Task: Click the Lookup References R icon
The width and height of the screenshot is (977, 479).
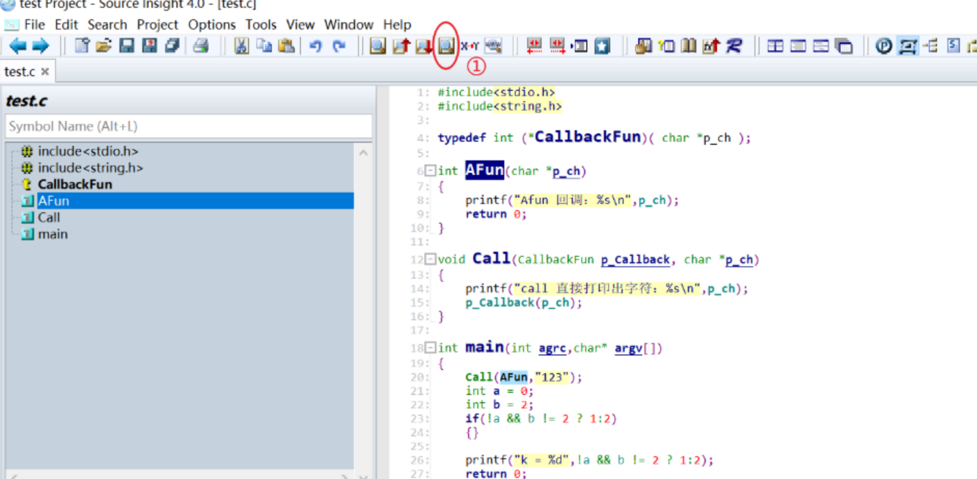Action: [734, 46]
